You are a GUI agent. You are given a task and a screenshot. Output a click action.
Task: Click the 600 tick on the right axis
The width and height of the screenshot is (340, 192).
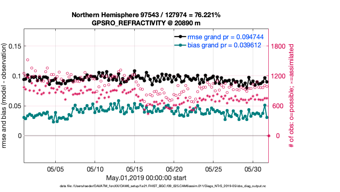coord(278,106)
